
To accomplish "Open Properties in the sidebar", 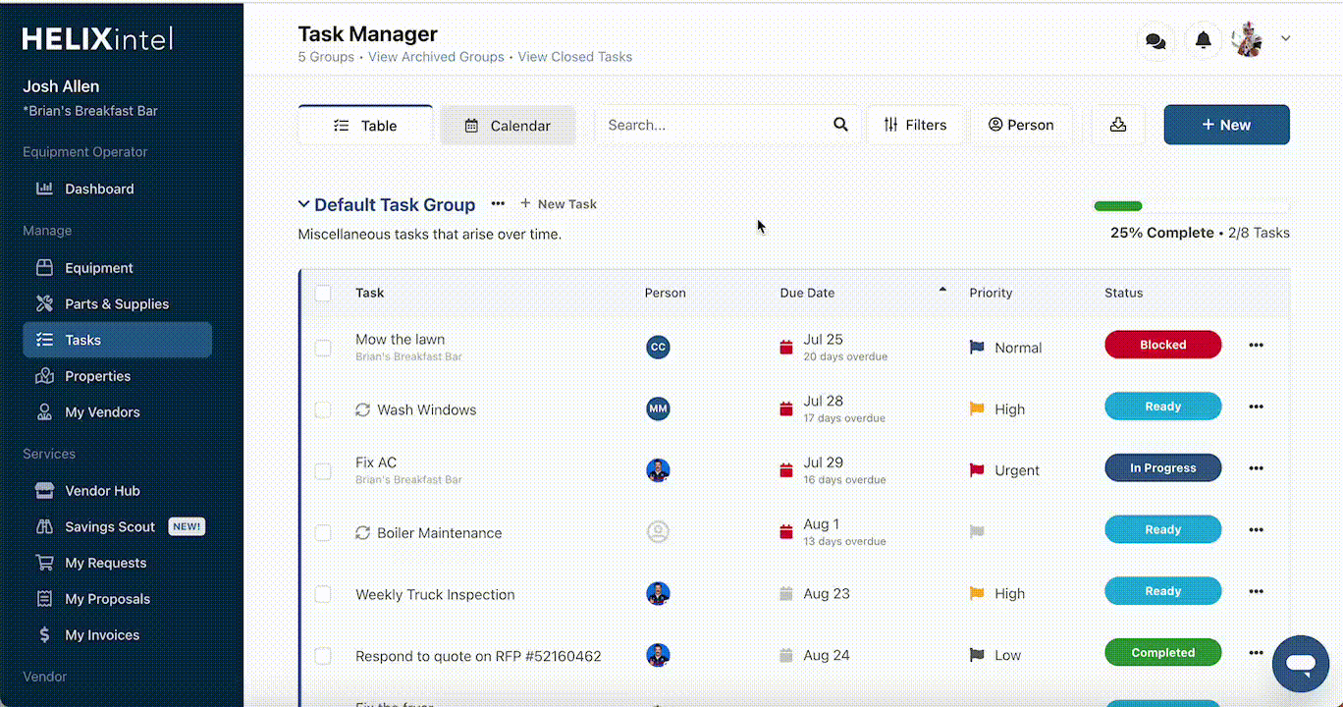I will tap(118, 376).
